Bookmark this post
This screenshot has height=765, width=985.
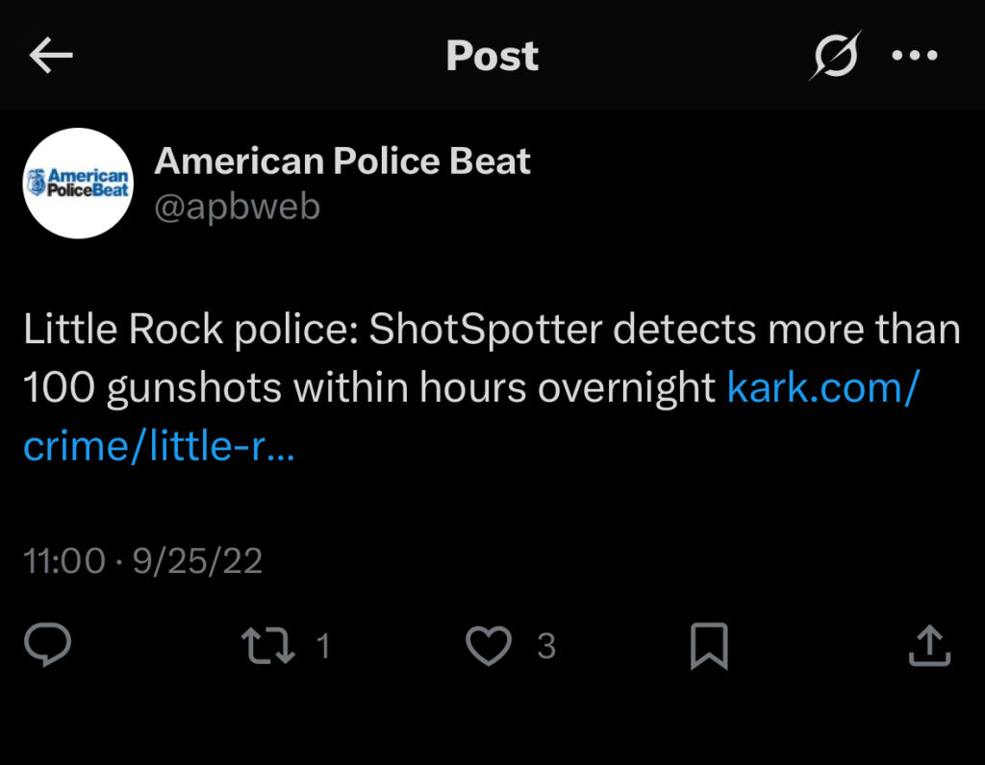click(710, 647)
